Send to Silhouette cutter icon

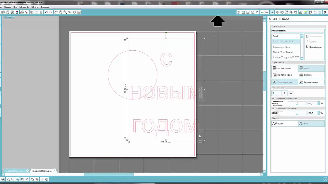click(27, 12)
